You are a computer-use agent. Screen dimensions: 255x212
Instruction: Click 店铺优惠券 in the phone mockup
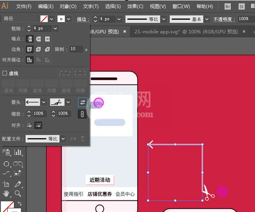(100, 194)
